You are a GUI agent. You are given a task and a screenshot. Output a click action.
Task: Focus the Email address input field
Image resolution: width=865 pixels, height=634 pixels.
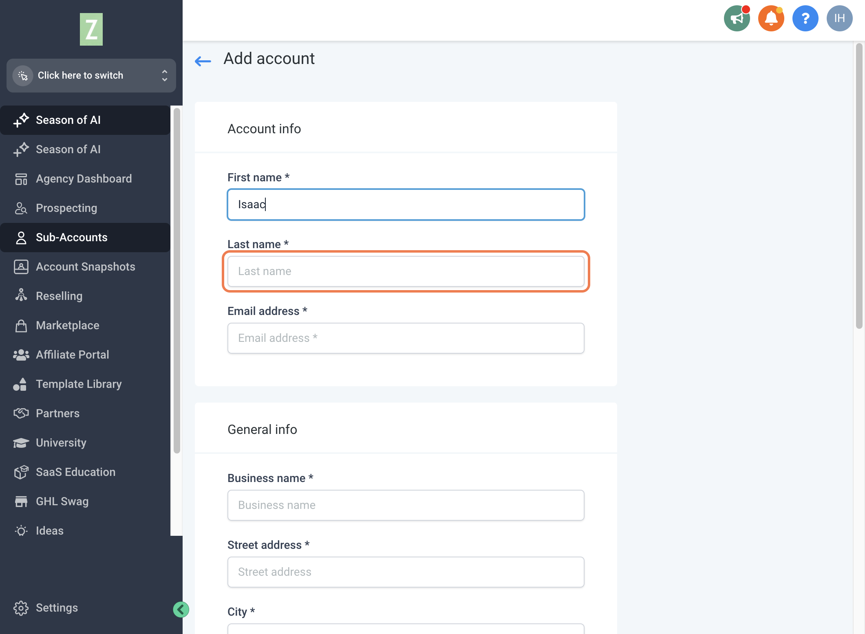coord(406,338)
